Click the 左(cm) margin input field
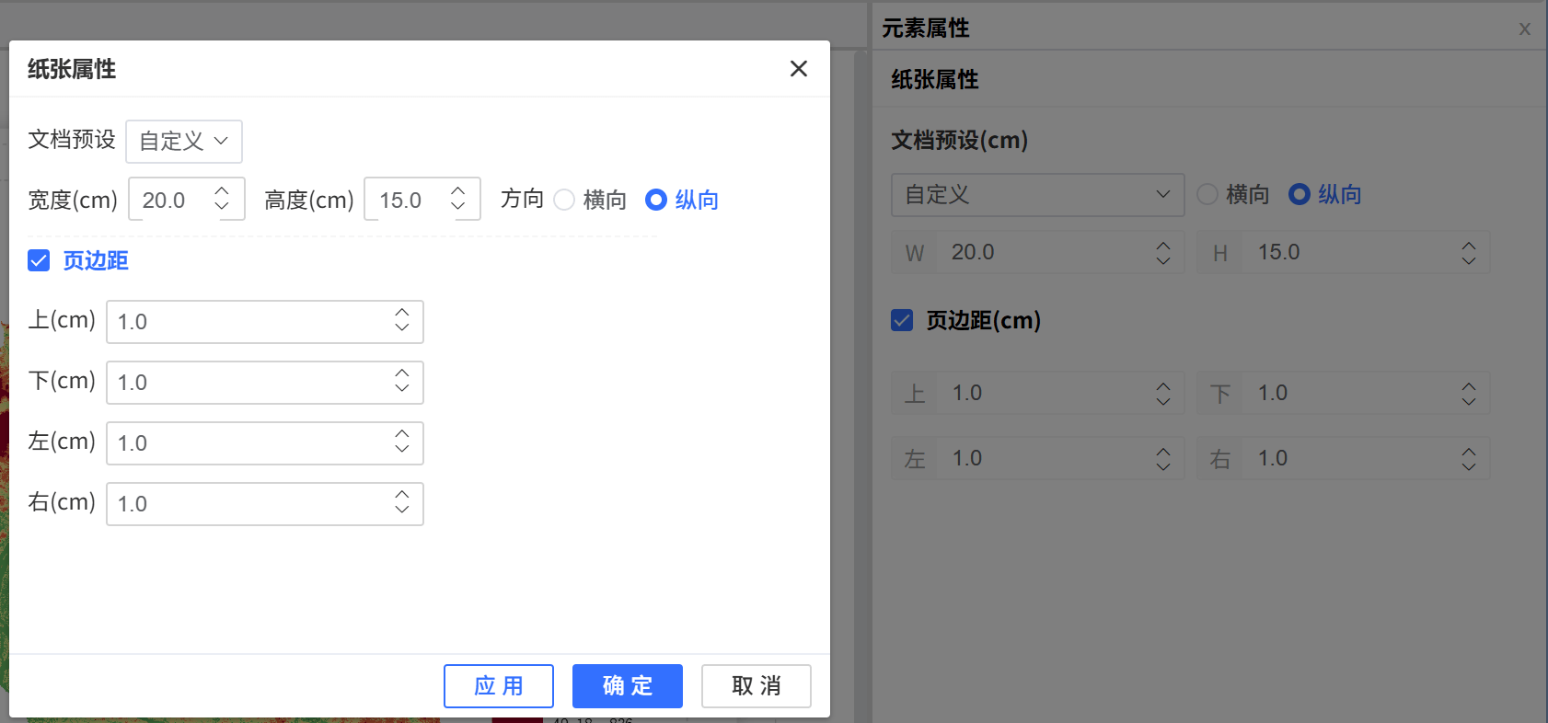This screenshot has height=723, width=1548. coord(248,443)
